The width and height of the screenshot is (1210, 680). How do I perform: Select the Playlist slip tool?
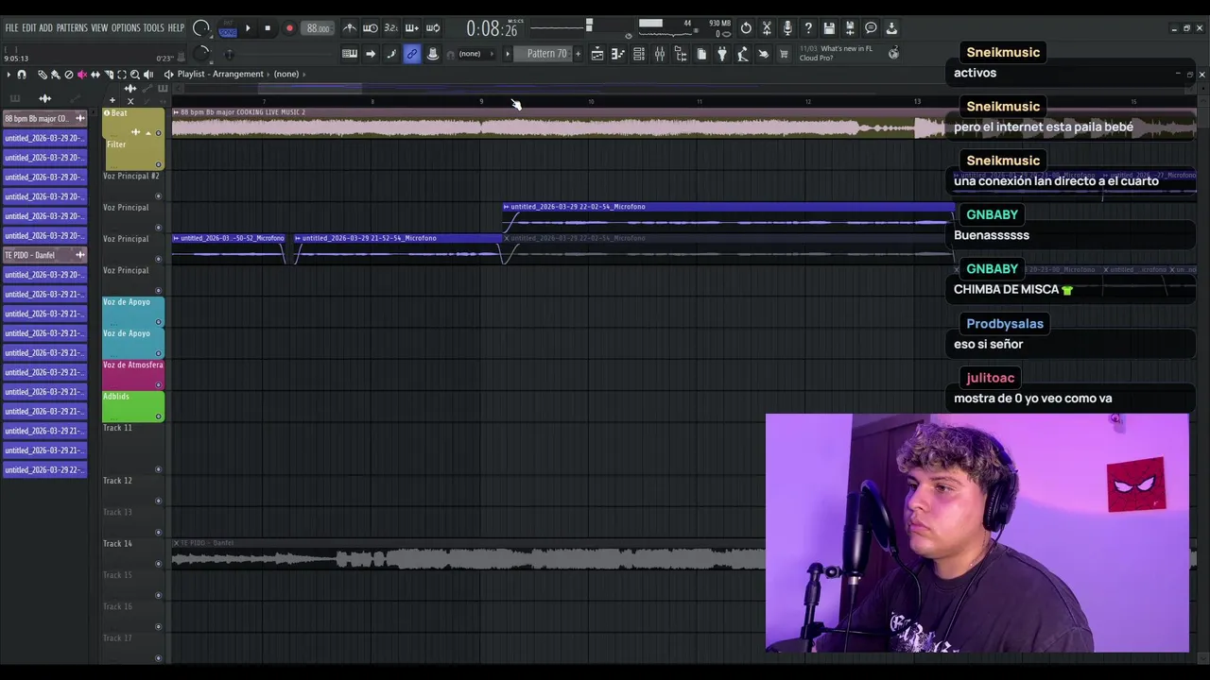[x=95, y=74]
